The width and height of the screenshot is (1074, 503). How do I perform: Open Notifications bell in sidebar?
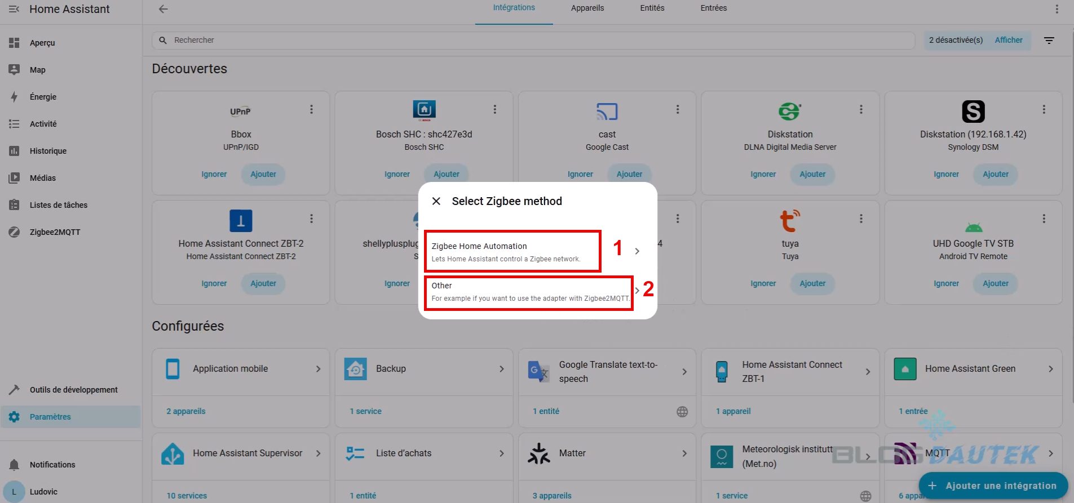pyautogui.click(x=14, y=465)
